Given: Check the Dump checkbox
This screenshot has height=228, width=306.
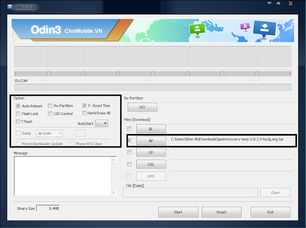Looking at the screenshot, I should point(18,133).
